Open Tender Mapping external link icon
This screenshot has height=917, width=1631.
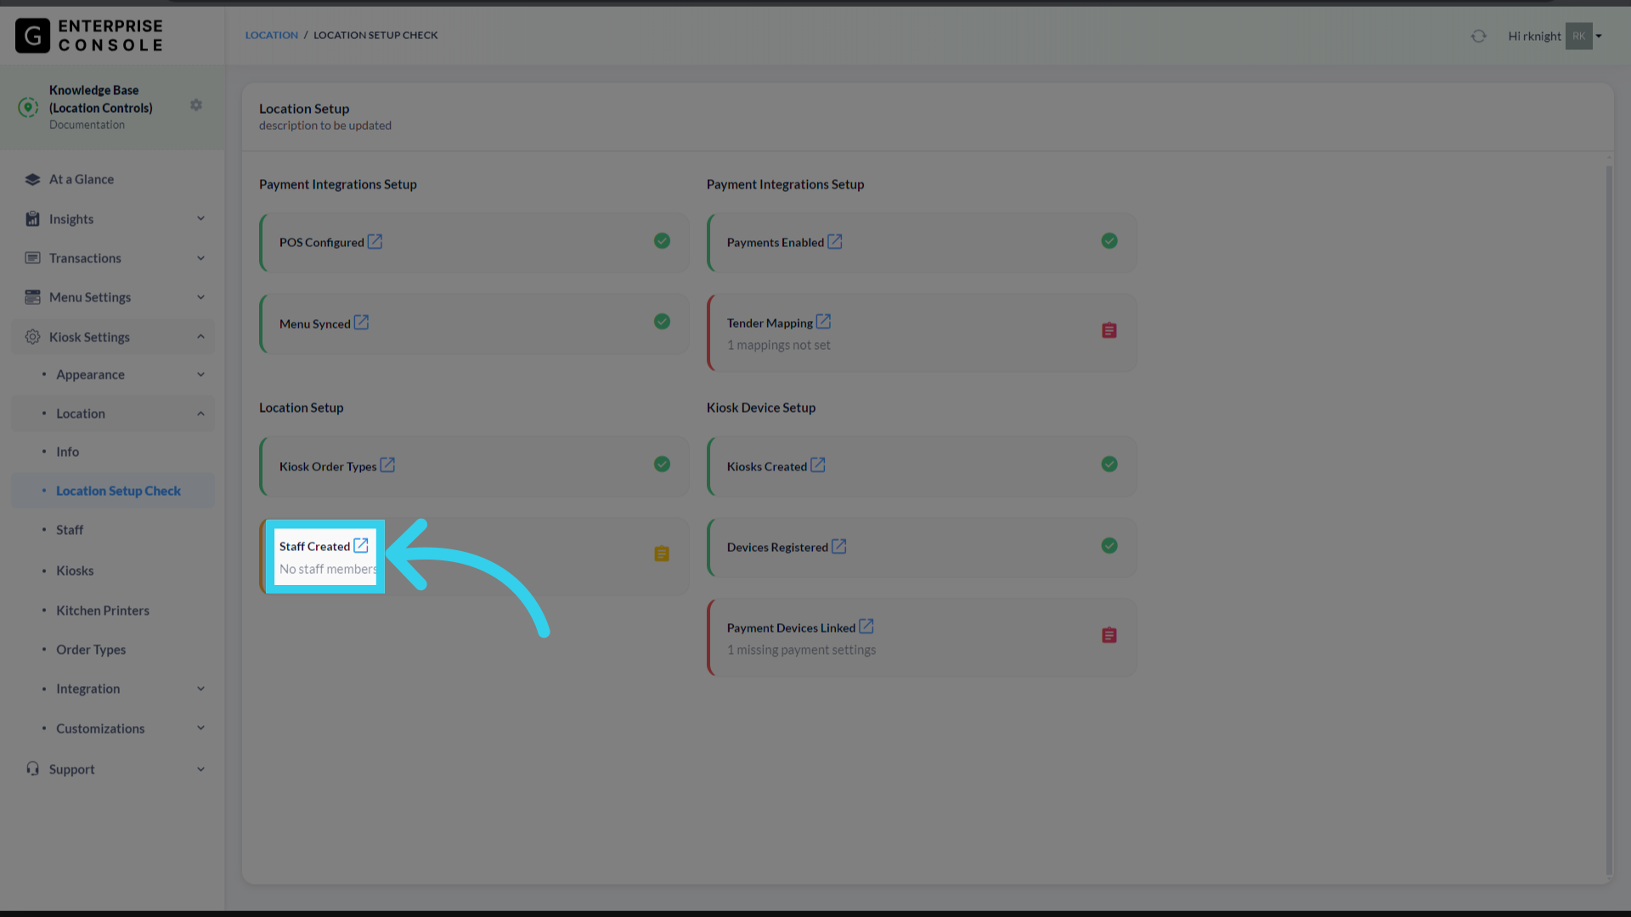coord(823,322)
